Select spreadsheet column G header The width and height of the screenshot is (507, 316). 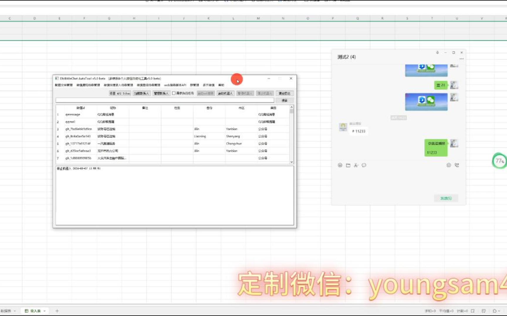pyautogui.click(x=109, y=18)
